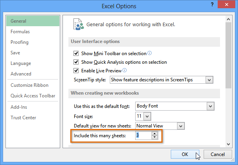Open the Formulas category

click(33, 32)
